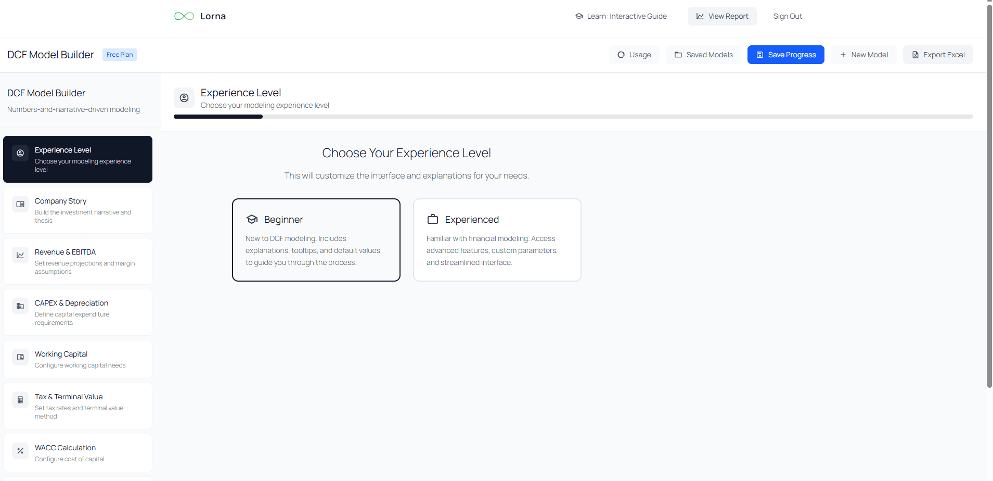This screenshot has width=993, height=481.
Task: Click the View Report button
Action: click(x=722, y=16)
